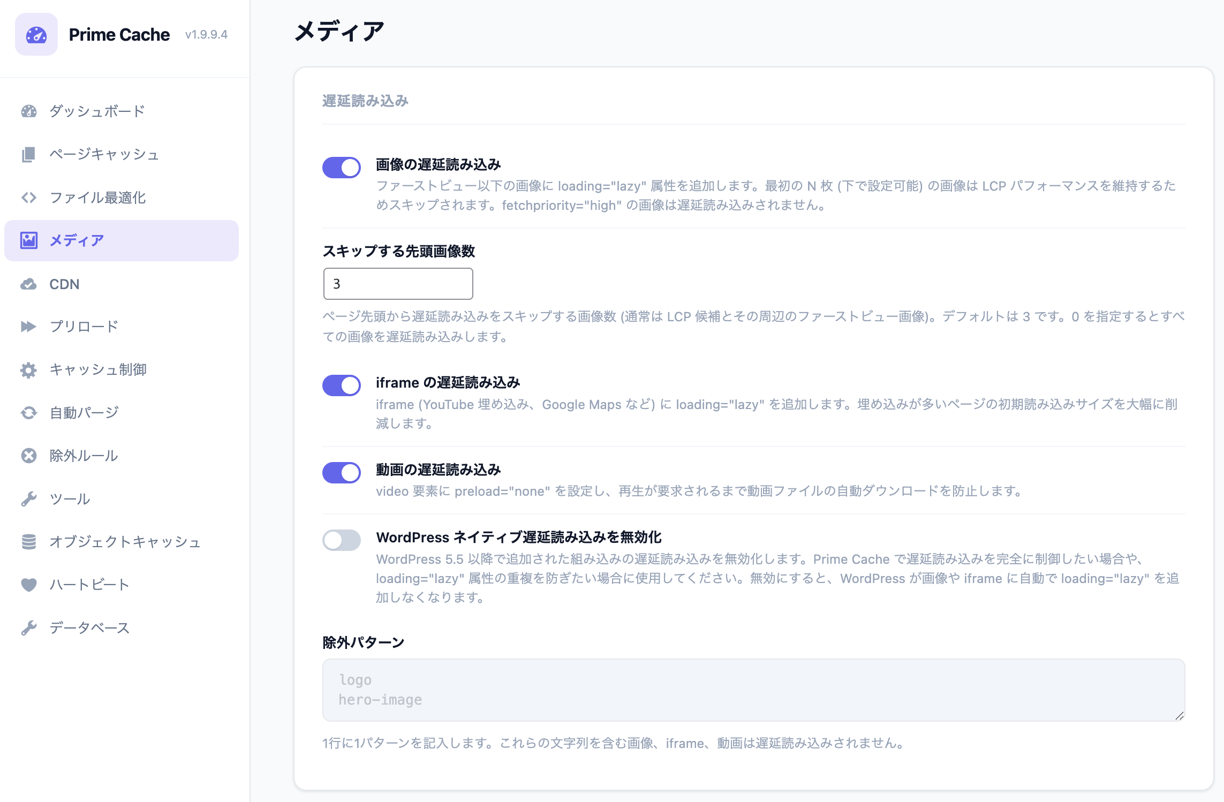Viewport: 1224px width, 802px height.
Task: Click the tools wrench icon
Action: (29, 499)
